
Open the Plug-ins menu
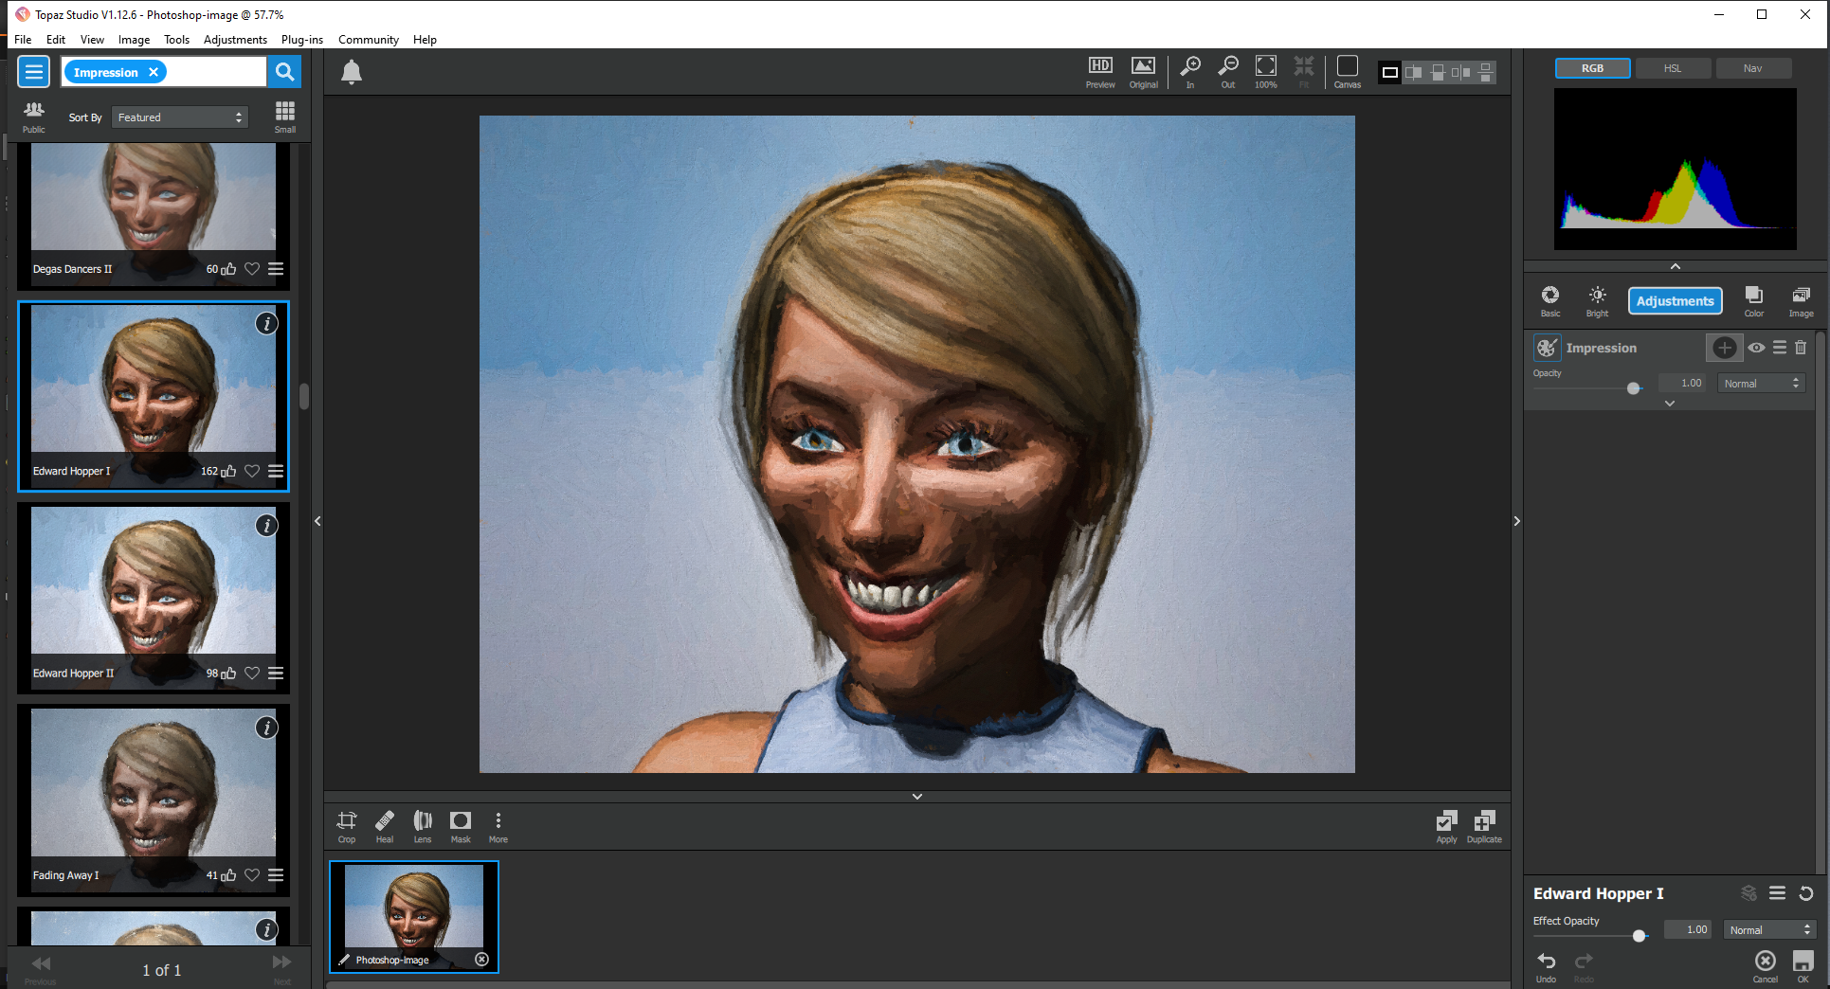coord(301,40)
